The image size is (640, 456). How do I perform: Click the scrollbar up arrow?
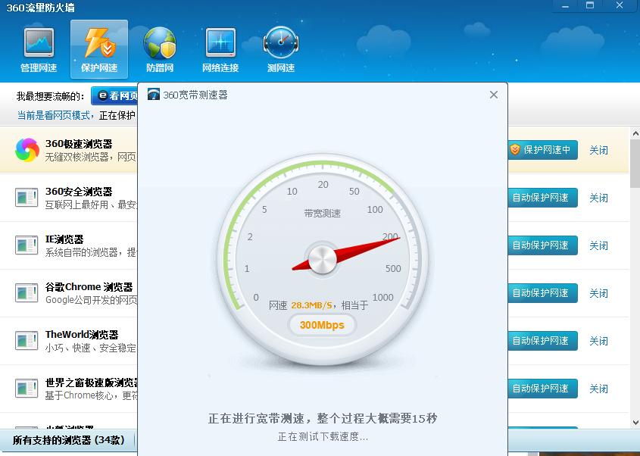point(635,133)
